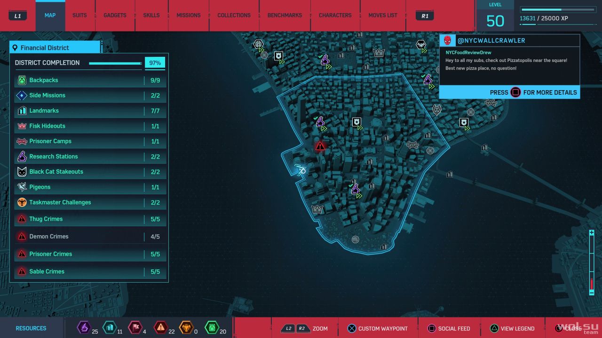This screenshot has height=338, width=602.
Task: Select the Thug Crimes row
Action: (90, 219)
